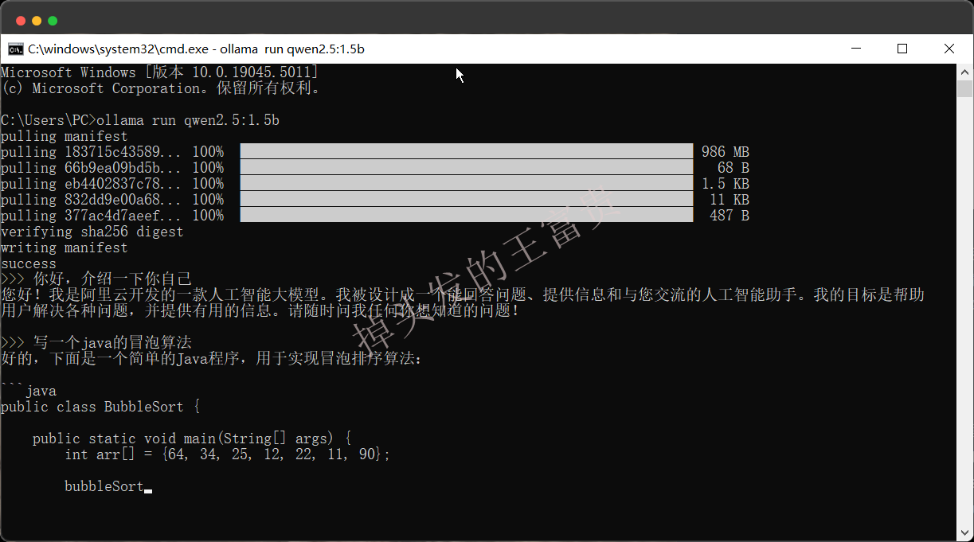Click the red macOS close dot
This screenshot has height=542, width=974.
(19, 21)
